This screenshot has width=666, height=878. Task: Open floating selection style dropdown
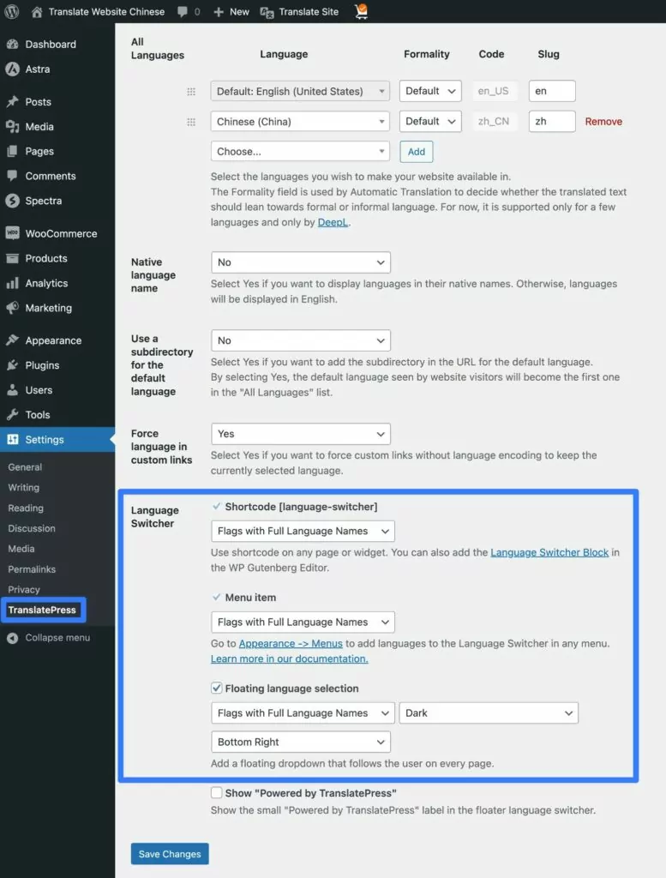click(x=303, y=713)
